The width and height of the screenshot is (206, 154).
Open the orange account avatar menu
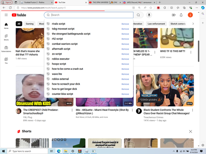(190, 15)
